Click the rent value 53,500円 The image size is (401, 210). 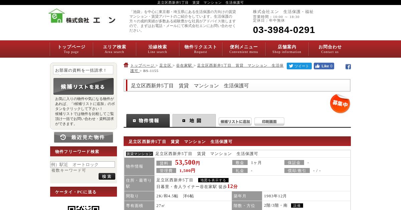[x=187, y=163]
